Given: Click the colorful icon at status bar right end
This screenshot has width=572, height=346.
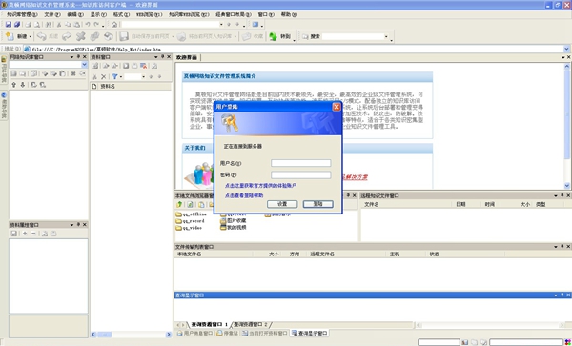Looking at the screenshot, I should [x=567, y=342].
